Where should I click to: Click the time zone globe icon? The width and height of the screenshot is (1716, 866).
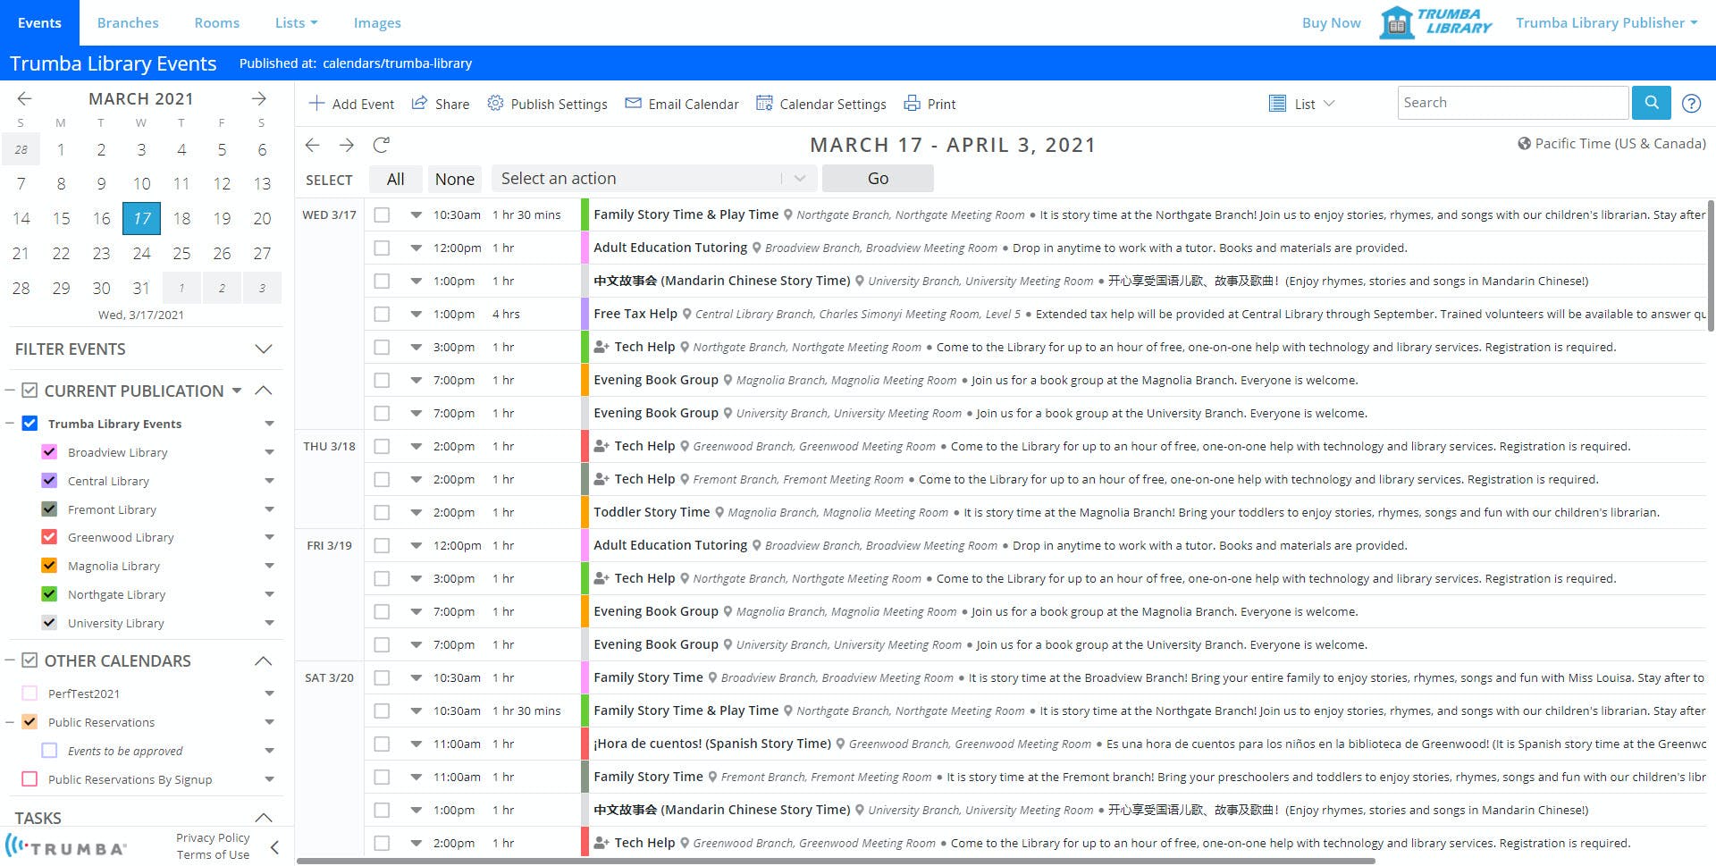[x=1524, y=144]
